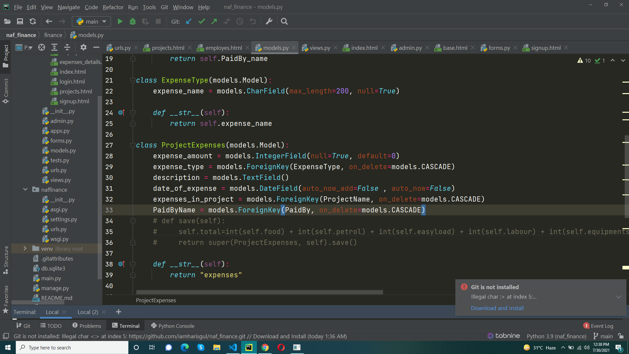Click Collapse All in Project panel

67,48
